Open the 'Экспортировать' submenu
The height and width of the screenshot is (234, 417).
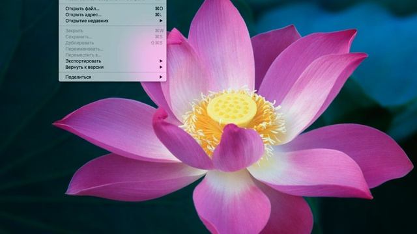point(113,61)
